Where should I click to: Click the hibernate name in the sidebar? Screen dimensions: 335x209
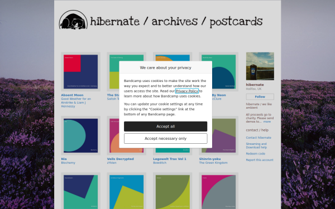[x=255, y=85]
